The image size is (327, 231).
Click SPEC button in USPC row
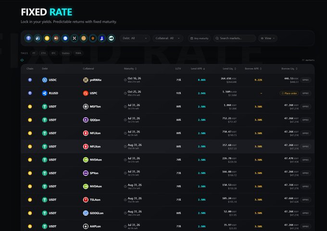(x=306, y=93)
